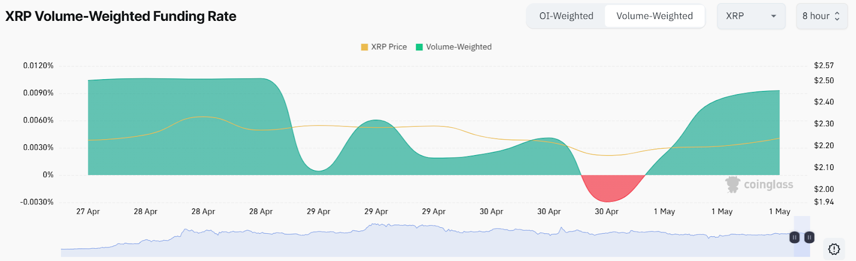
Task: Click the coinglass watermark text
Action: (x=768, y=185)
